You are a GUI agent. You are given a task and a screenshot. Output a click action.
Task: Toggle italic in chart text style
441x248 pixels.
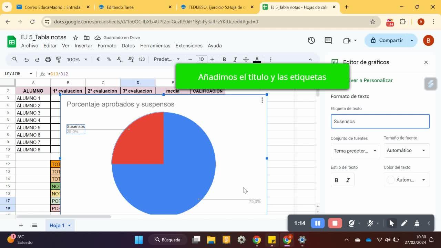pyautogui.click(x=348, y=180)
